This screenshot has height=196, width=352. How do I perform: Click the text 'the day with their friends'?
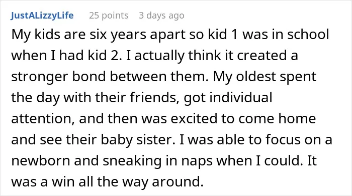pyautogui.click(x=95, y=98)
